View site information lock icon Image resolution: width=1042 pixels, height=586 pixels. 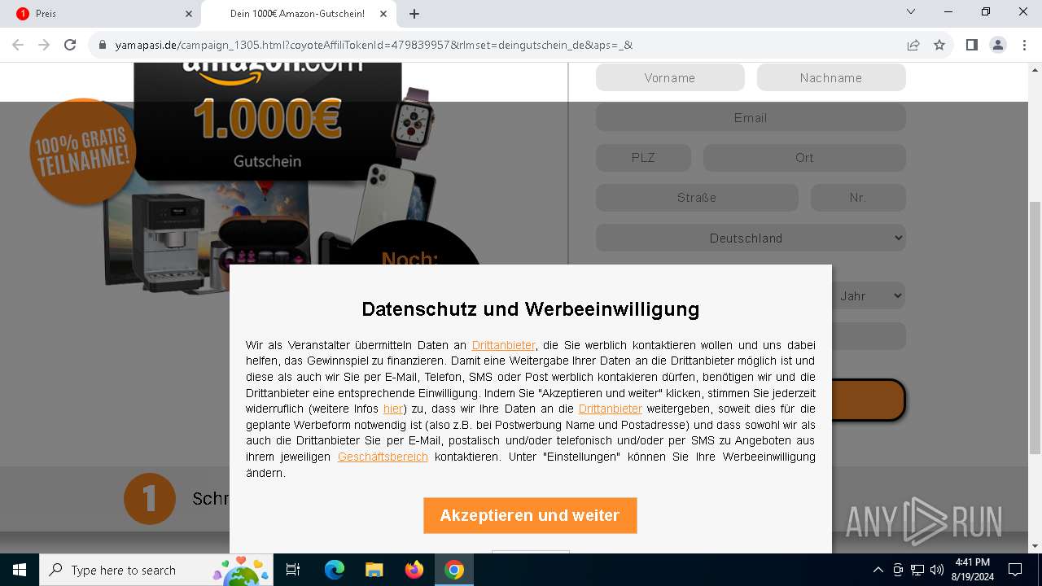(103, 45)
